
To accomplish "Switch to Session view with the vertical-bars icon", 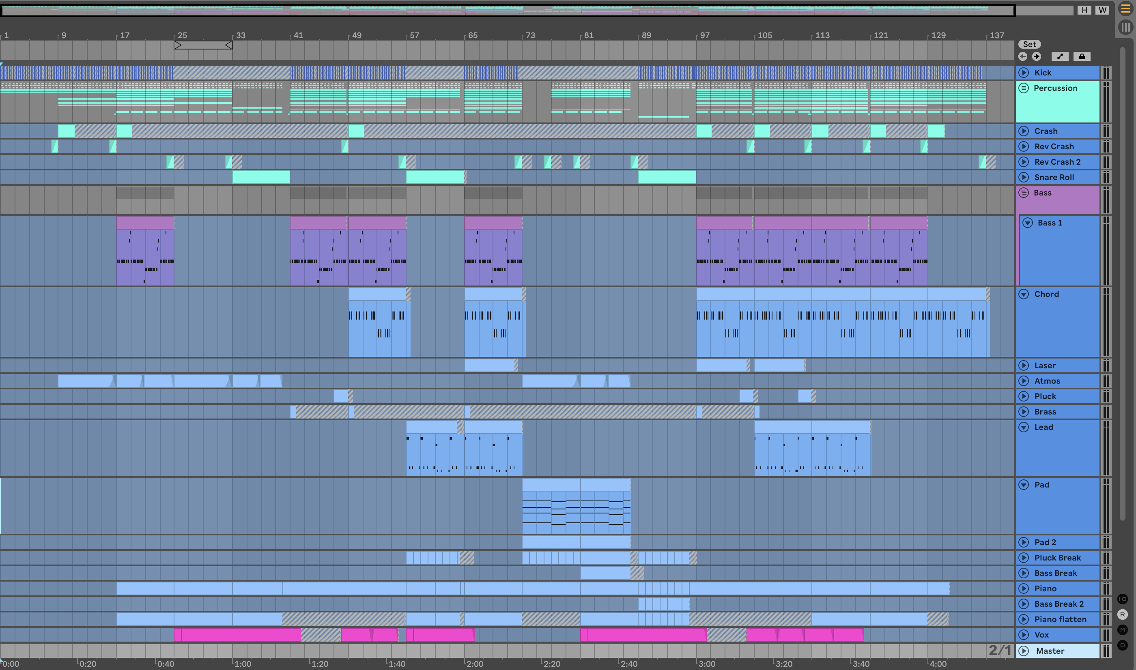I will pos(1125,27).
